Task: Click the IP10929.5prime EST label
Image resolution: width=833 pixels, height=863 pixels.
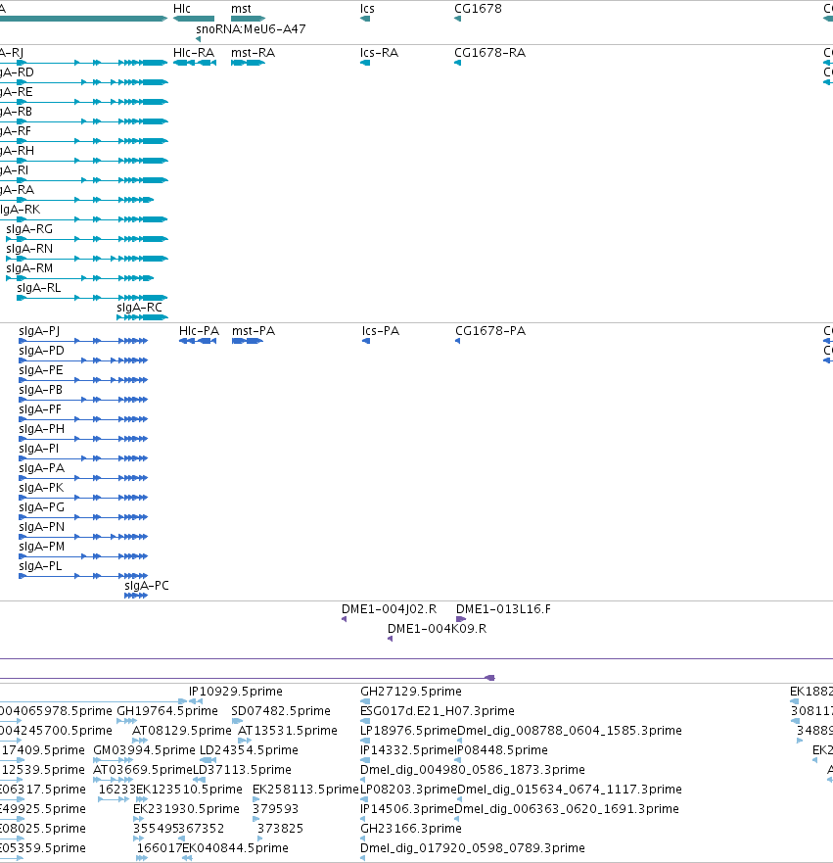Action: click(x=235, y=692)
